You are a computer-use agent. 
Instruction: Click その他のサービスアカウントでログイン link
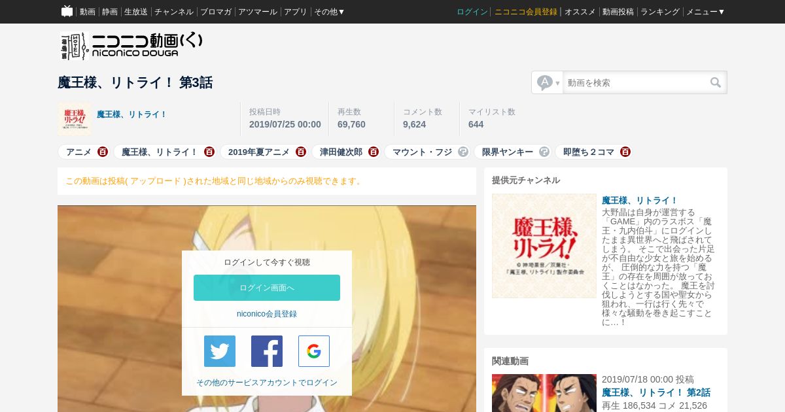coord(267,383)
